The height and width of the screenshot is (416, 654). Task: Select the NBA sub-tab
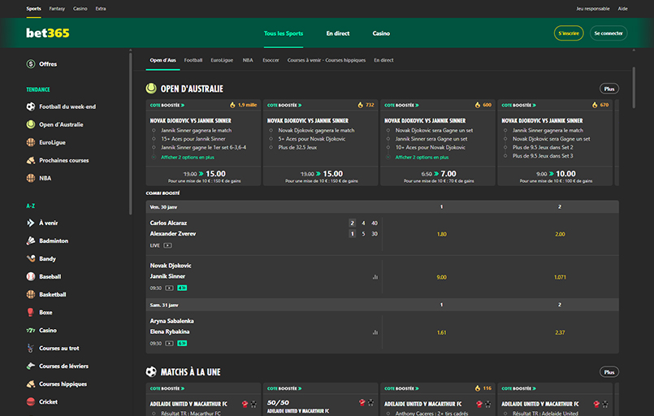point(248,60)
